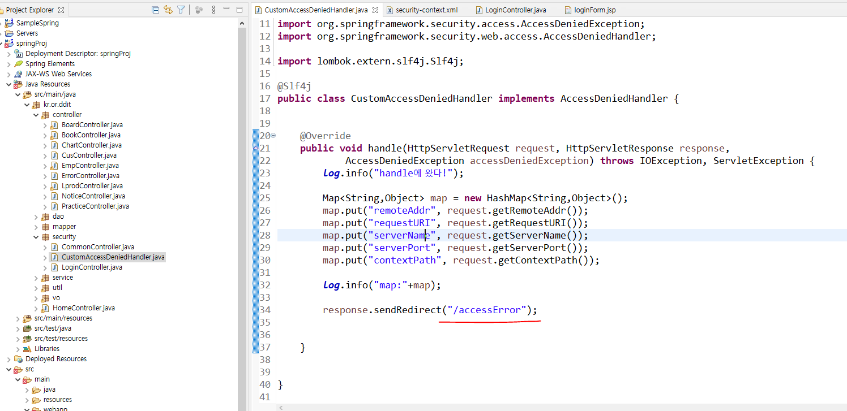The height and width of the screenshot is (411, 847).
Task: Click the "/accessError" string in sendRedirect
Action: 486,310
